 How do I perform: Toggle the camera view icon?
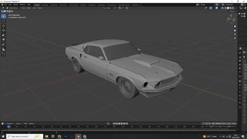[x=235, y=34]
